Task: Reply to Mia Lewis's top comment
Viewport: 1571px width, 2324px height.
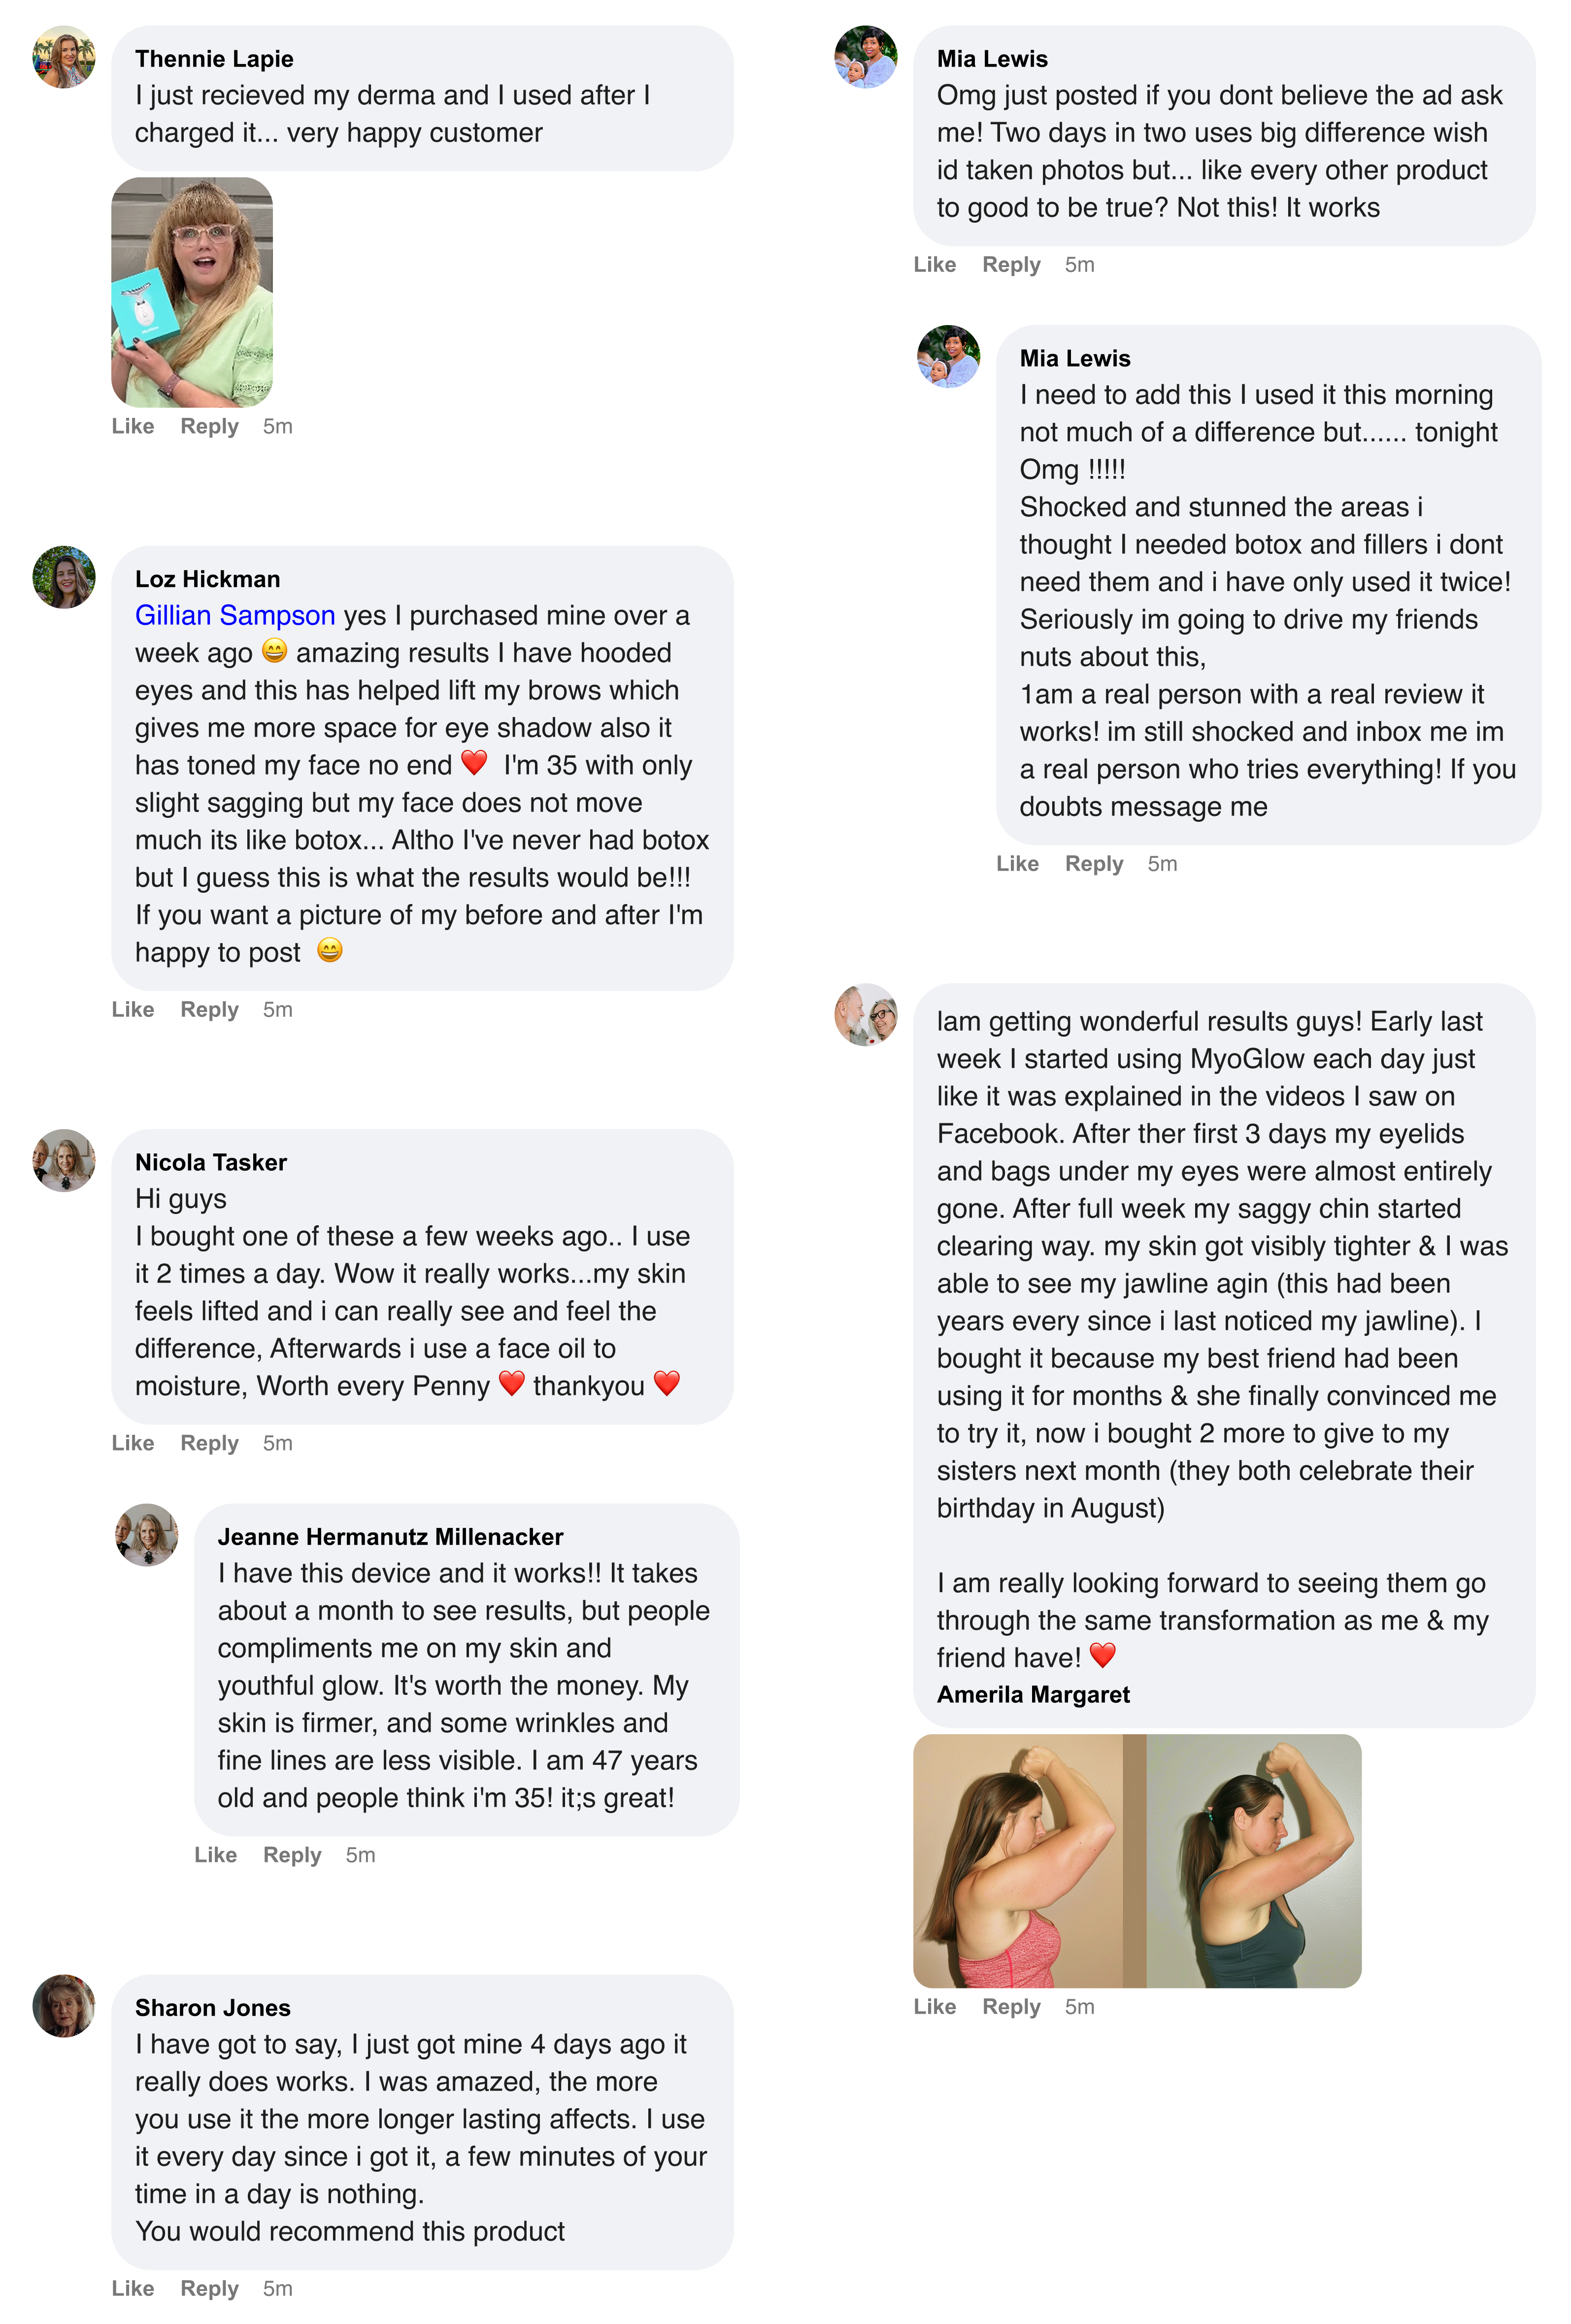Action: [1011, 264]
